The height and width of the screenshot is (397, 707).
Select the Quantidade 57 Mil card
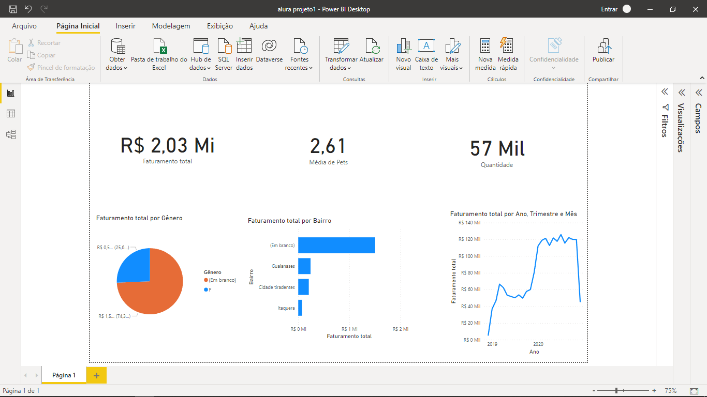tap(497, 153)
